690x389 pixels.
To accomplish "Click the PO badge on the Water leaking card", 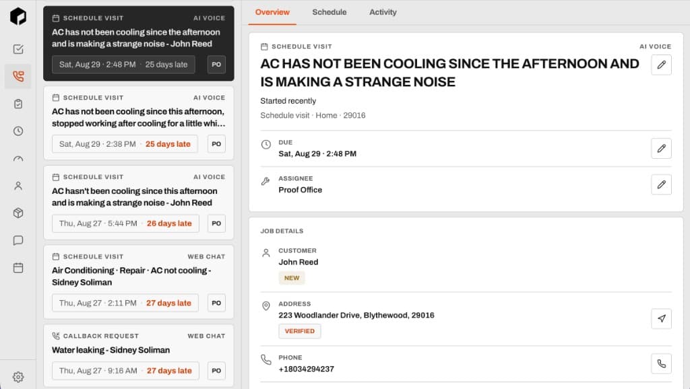I will point(216,371).
